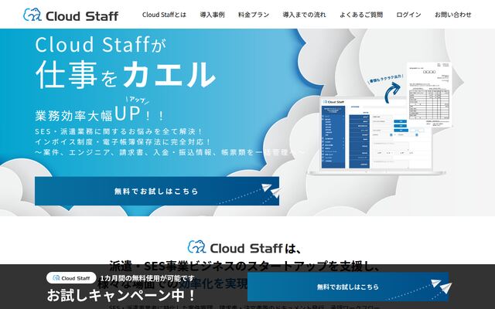Click the インボイス制度・電子帳簿保存法に完全対応 line
This screenshot has width=495, height=309.
(x=122, y=142)
